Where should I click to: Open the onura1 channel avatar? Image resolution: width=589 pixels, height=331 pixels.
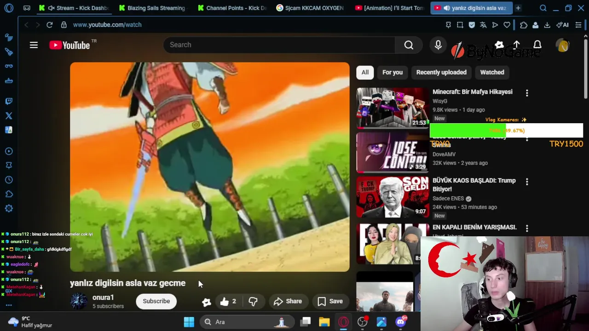click(79, 301)
